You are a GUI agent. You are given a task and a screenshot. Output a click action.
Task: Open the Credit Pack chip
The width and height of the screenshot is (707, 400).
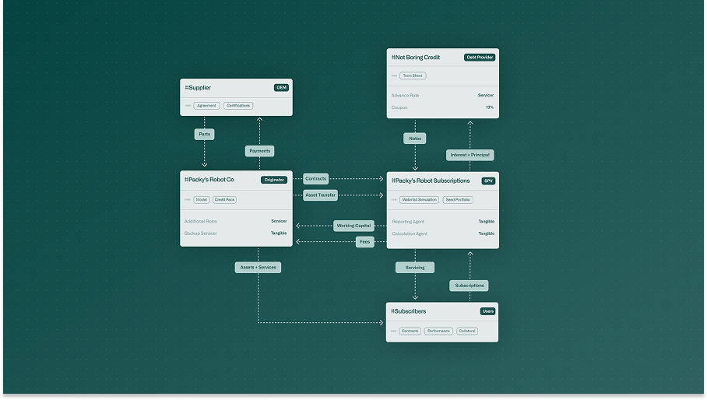point(224,199)
